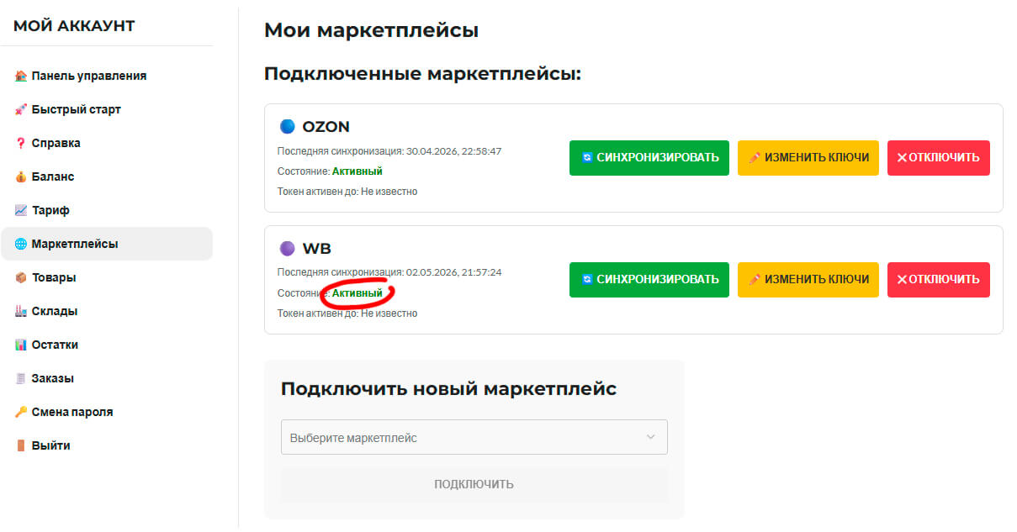Click Изменить ключи for WB
The image size is (1017, 532).
click(808, 280)
